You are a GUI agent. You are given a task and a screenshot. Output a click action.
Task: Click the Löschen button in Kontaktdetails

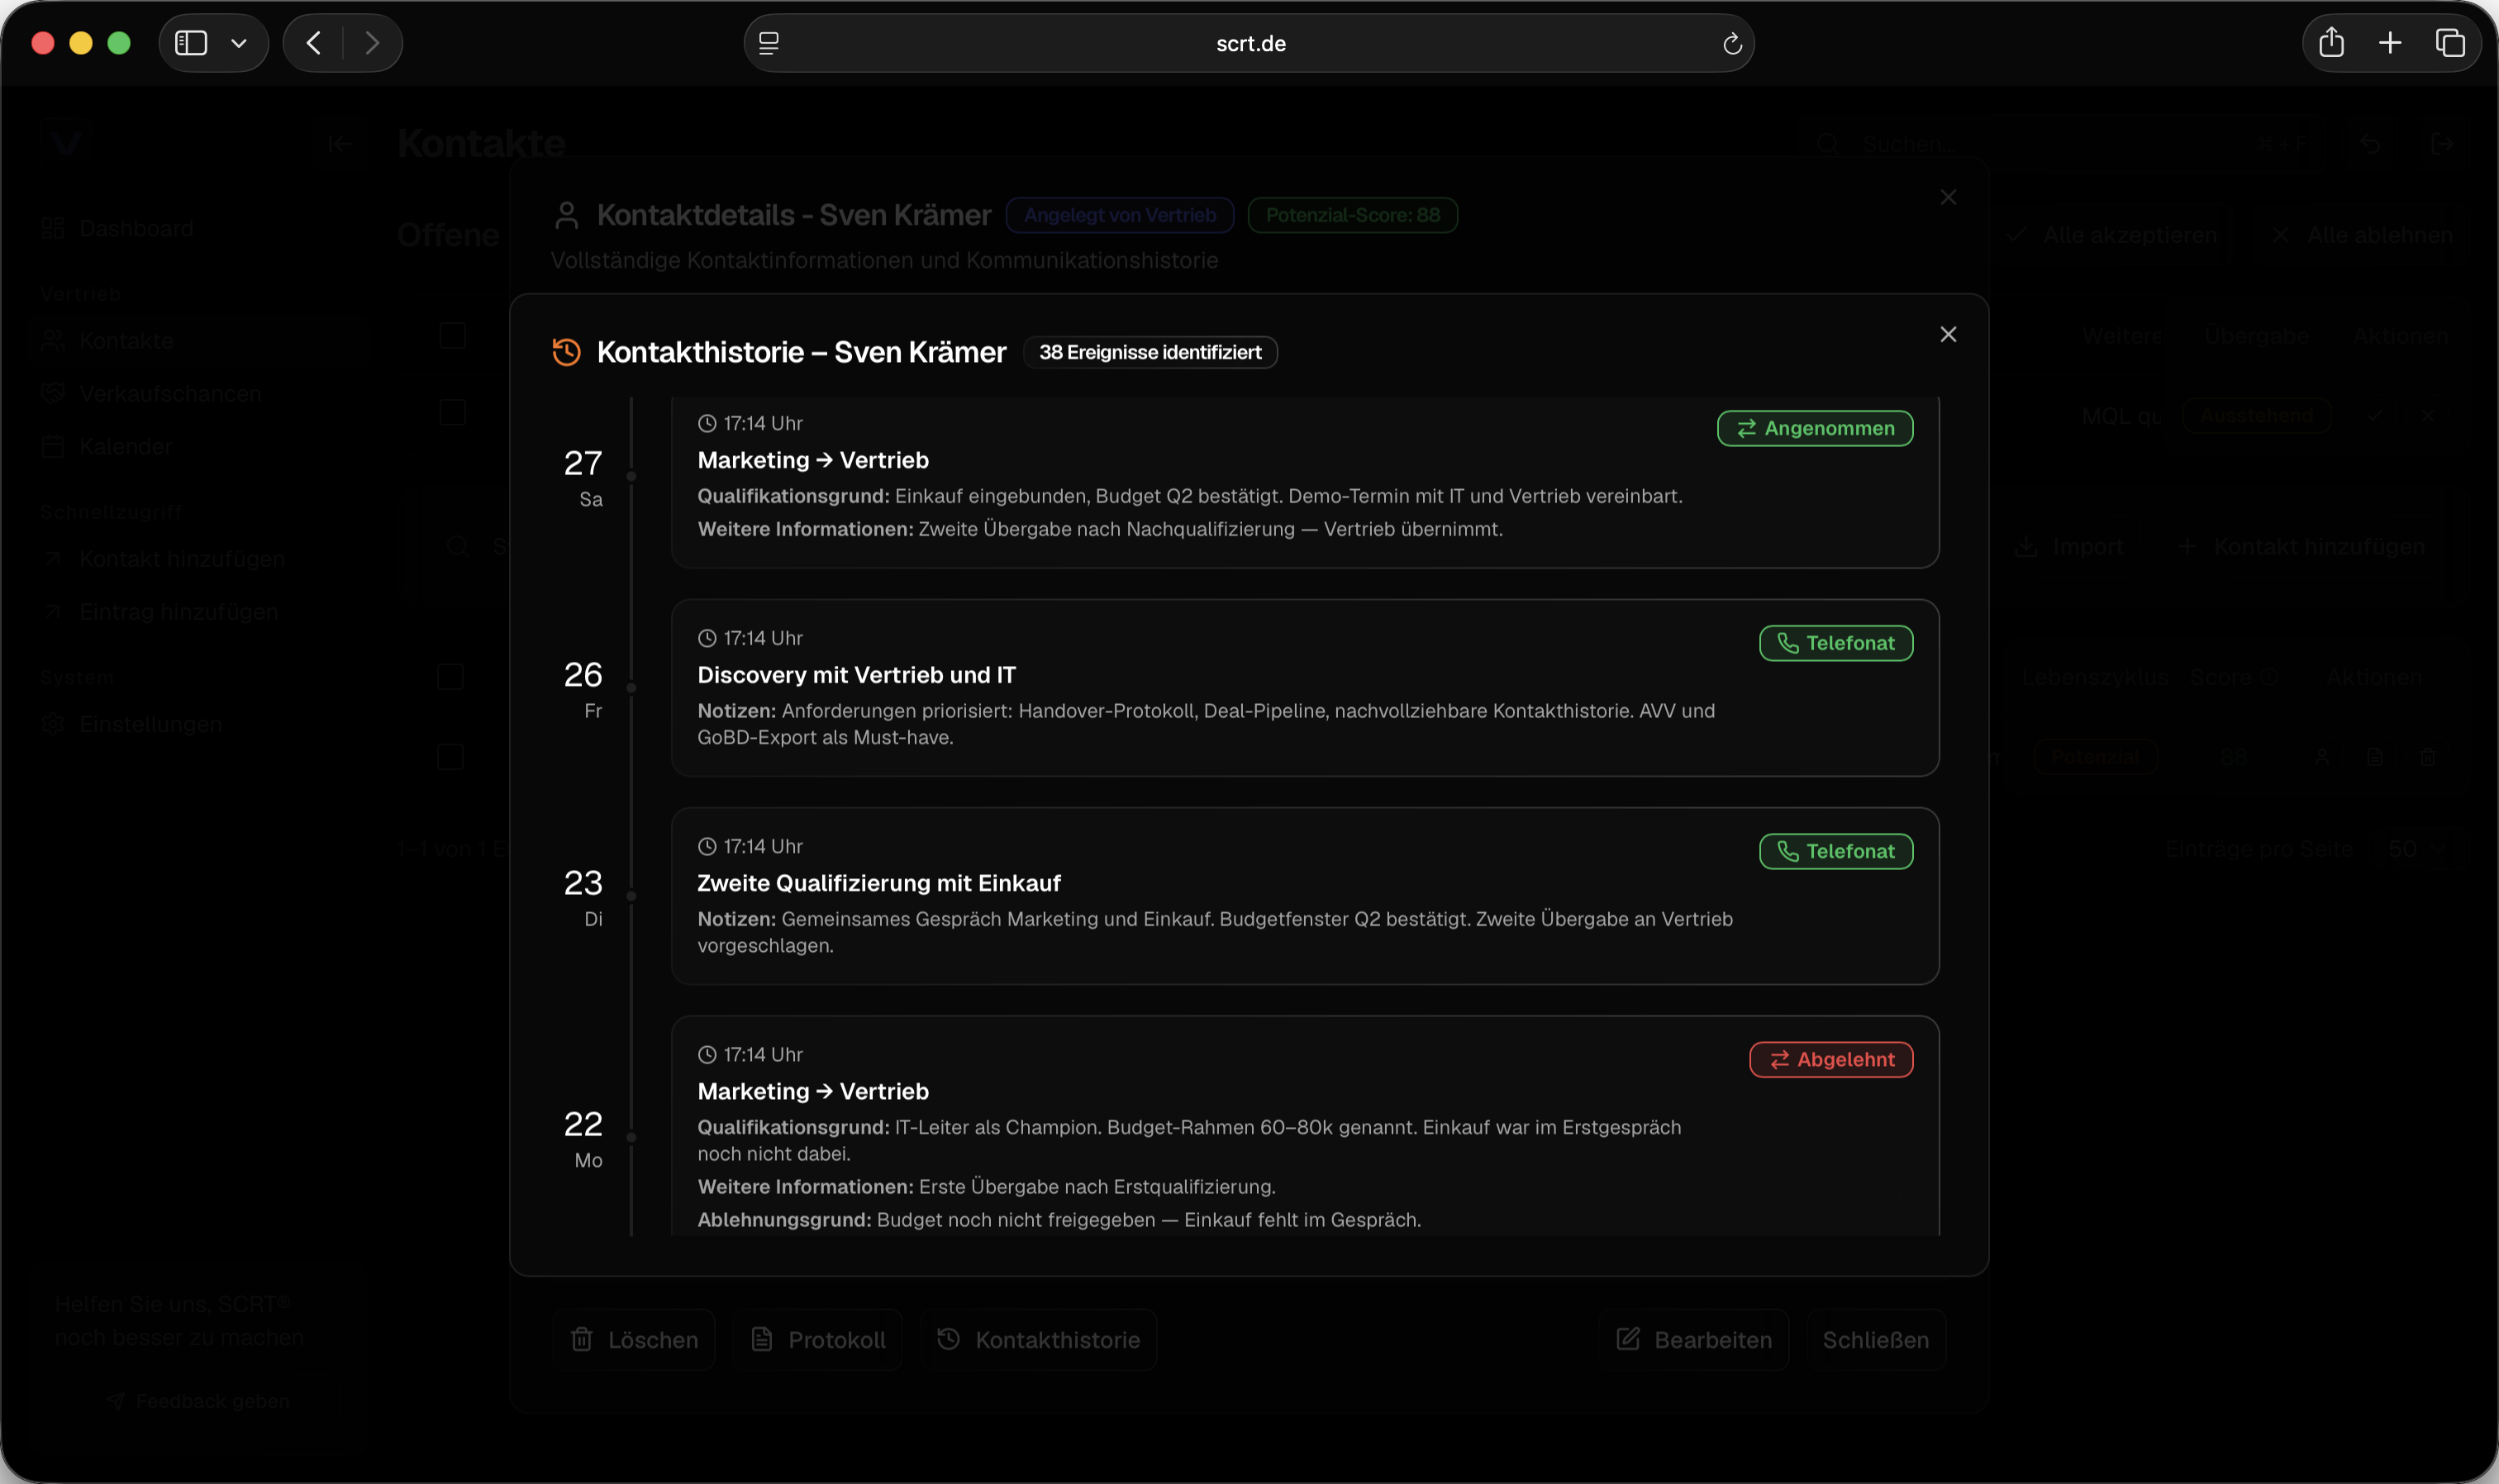(x=633, y=1339)
